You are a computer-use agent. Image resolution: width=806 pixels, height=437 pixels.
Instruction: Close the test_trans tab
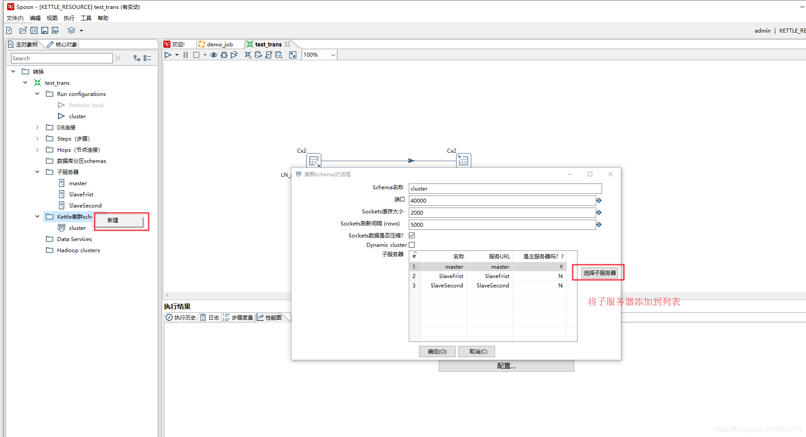tap(287, 44)
